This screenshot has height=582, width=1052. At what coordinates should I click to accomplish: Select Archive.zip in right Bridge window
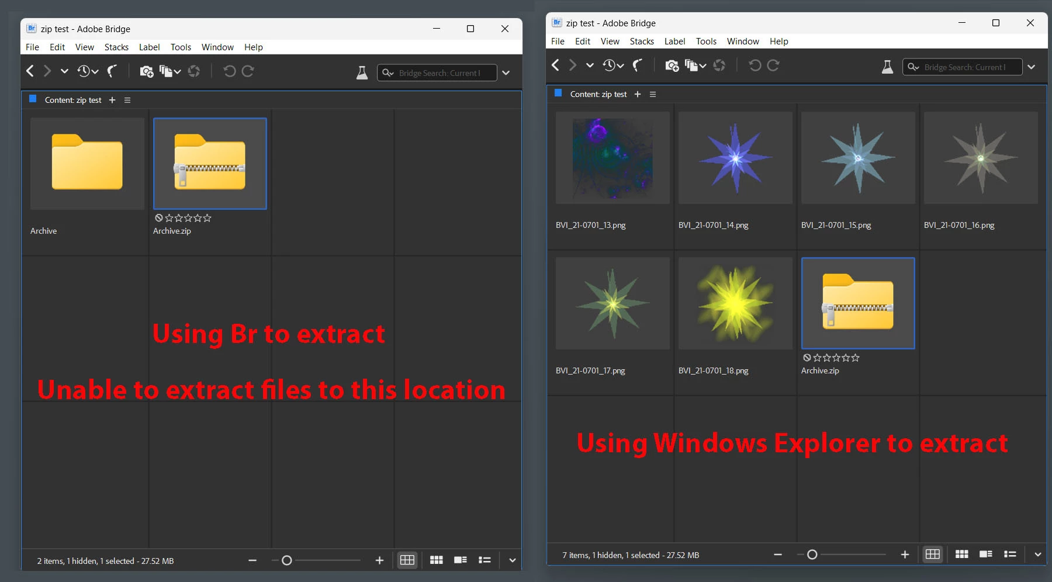click(x=858, y=303)
